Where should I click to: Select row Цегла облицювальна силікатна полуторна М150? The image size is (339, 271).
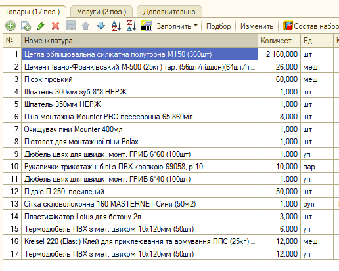tap(139, 54)
